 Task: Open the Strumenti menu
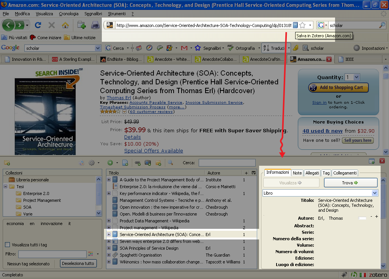point(117,14)
